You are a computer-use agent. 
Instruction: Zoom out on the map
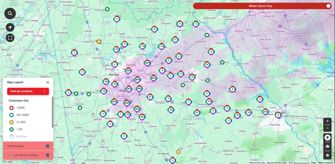pyautogui.click(x=327, y=128)
